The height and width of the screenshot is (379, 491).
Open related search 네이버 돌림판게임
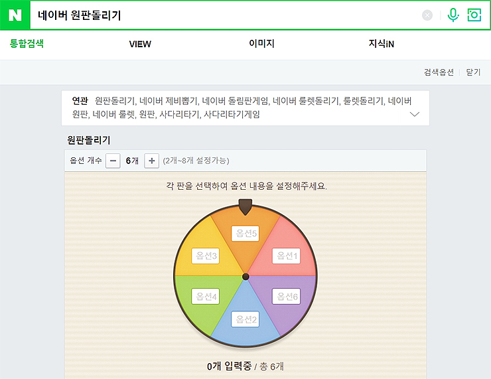(235, 101)
